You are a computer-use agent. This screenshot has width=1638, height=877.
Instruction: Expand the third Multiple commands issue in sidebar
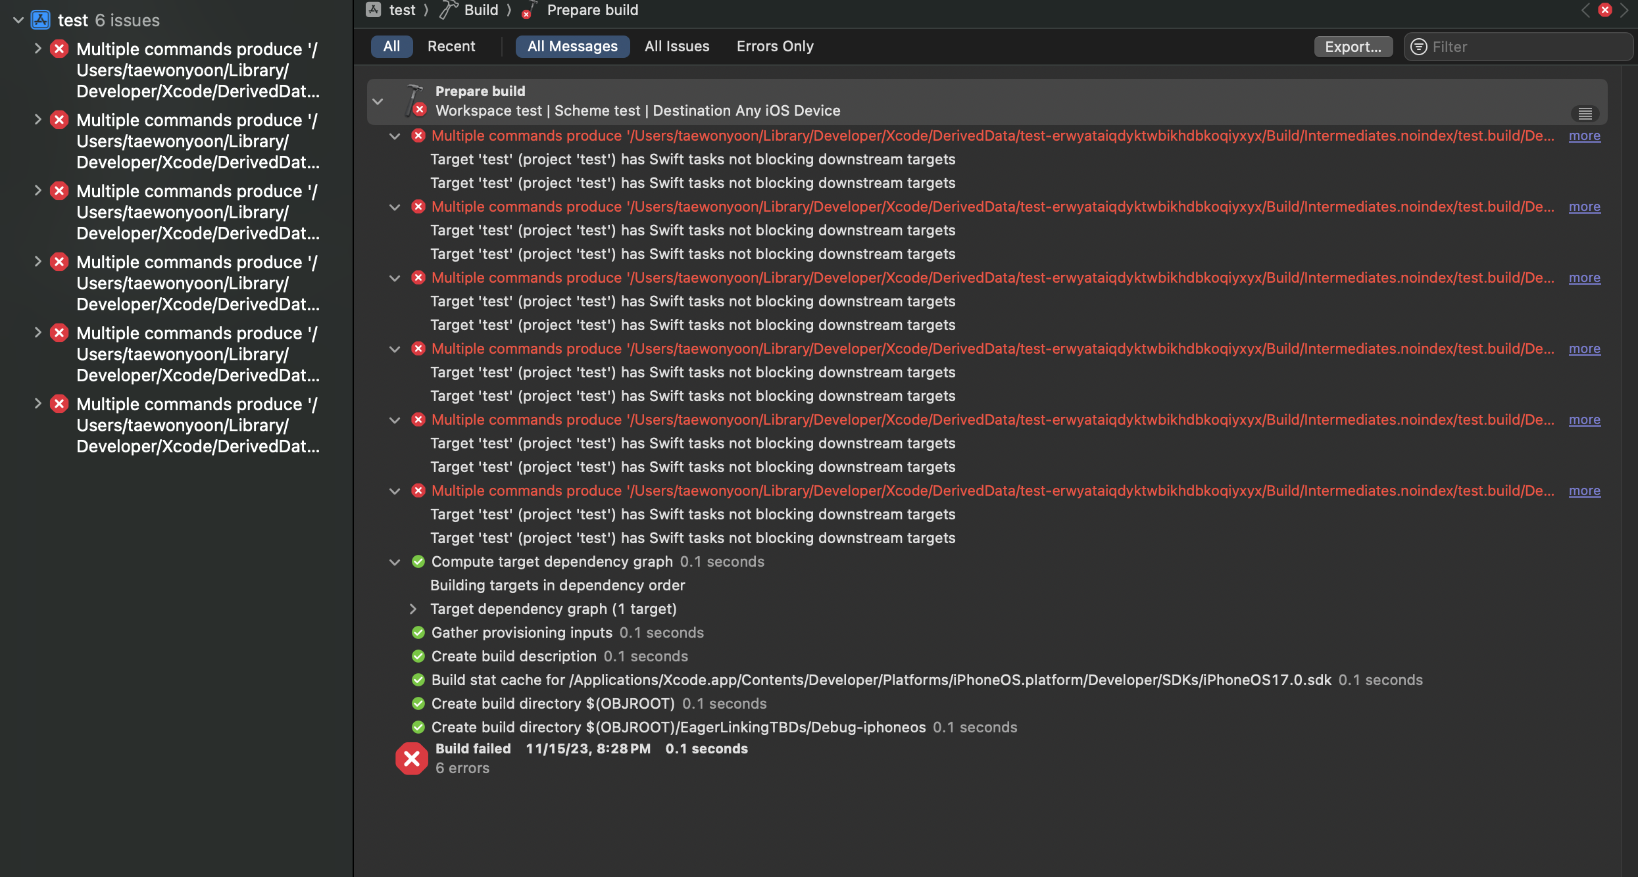[37, 191]
